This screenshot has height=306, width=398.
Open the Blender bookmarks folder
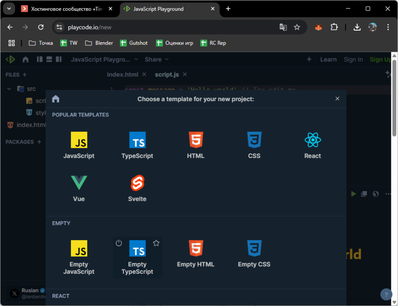(99, 43)
